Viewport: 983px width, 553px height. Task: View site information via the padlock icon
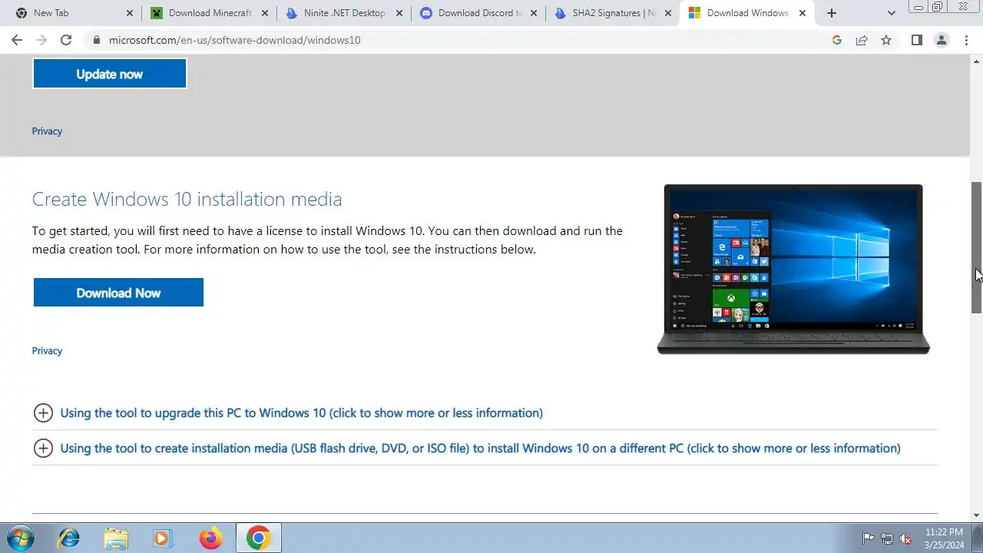(97, 40)
